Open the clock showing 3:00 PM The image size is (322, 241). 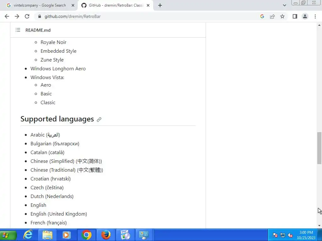tap(306, 235)
